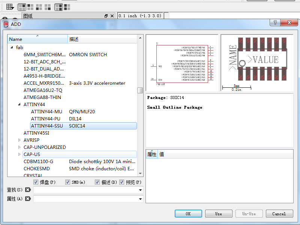Click the ADD dialog schematic icon
300x225 pixels.
(6, 24)
